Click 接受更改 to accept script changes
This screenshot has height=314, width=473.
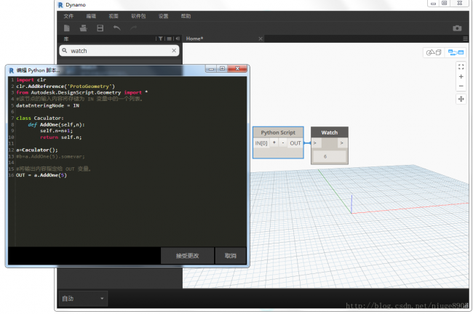click(x=187, y=256)
